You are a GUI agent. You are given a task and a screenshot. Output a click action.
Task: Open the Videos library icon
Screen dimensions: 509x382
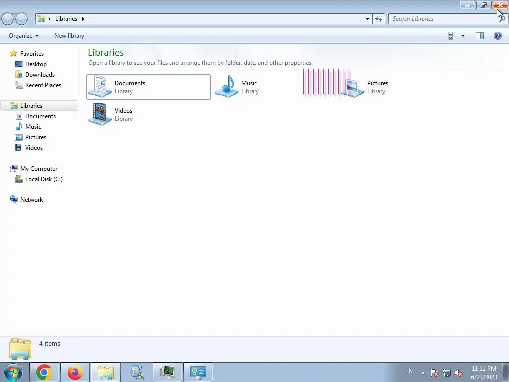pos(100,114)
